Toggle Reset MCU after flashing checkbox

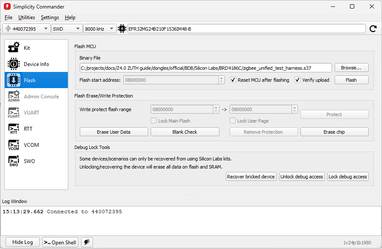point(233,80)
